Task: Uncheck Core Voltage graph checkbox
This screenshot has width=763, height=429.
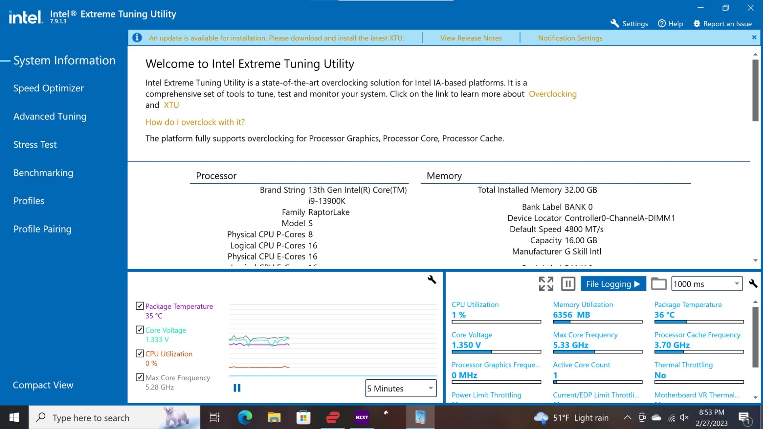Action: (140, 330)
